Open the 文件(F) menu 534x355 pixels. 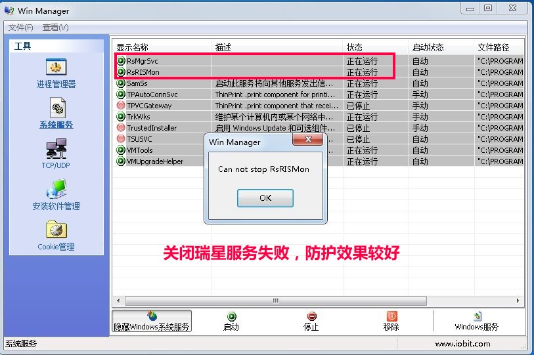[x=21, y=27]
